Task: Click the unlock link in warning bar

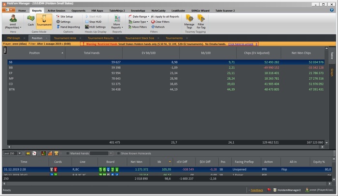Action: pos(240,44)
